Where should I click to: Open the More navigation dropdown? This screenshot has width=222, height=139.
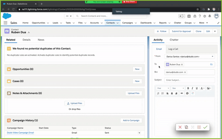click(203, 23)
